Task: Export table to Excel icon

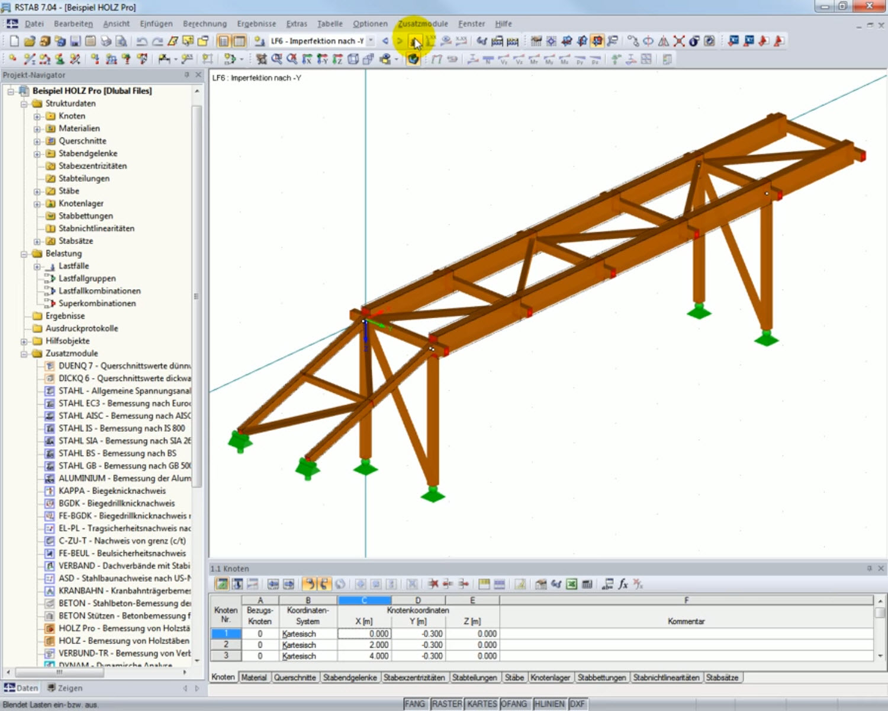Action: pos(572,584)
